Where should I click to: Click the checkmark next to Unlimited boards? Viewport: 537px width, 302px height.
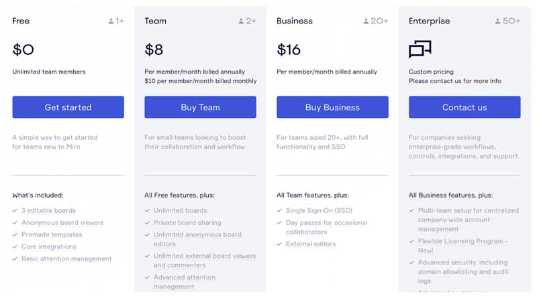(147, 210)
